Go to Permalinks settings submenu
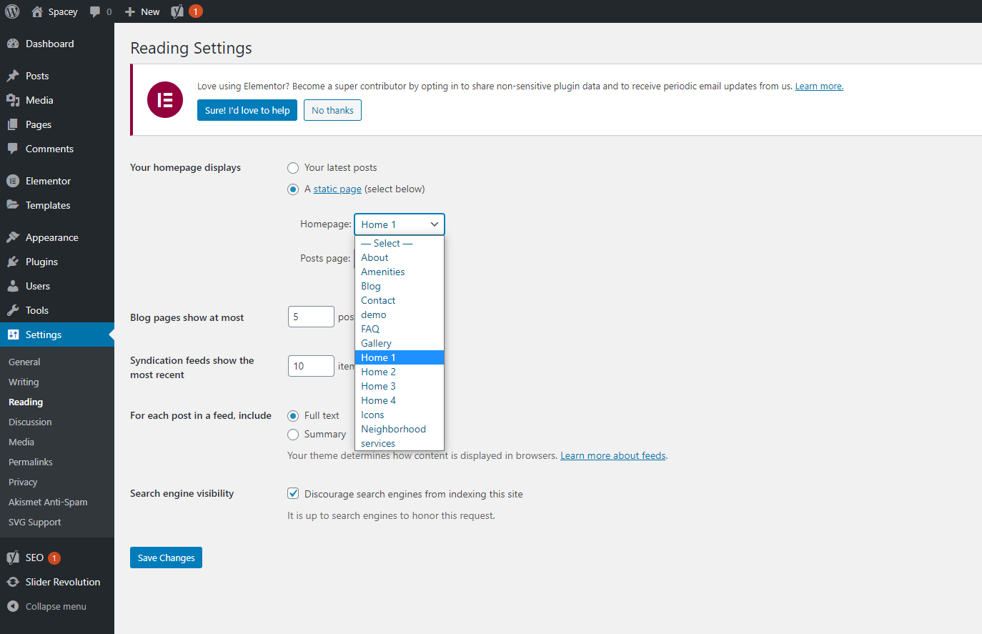This screenshot has width=982, height=634. tap(31, 462)
